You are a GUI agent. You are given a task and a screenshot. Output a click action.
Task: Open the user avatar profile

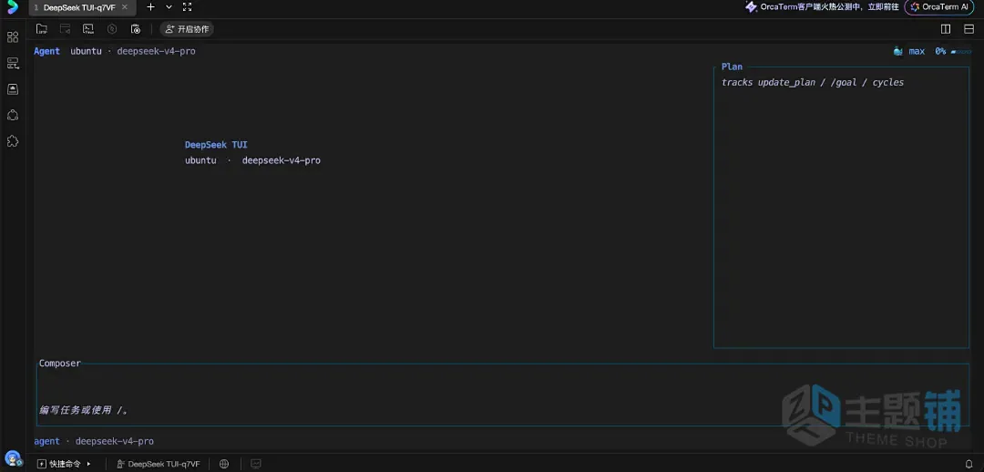(13, 458)
